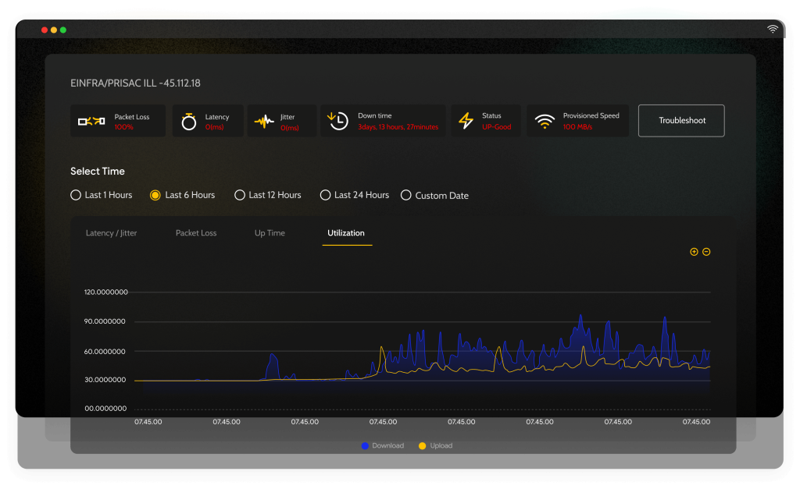Screen dimensions: 800x489
Task: Click the tallest blue spike on the chart
Action: [x=580, y=316]
